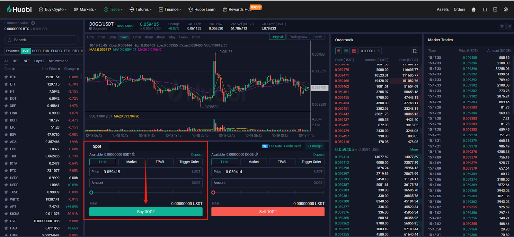Open the Deposit link in buy panel

click(x=197, y=155)
